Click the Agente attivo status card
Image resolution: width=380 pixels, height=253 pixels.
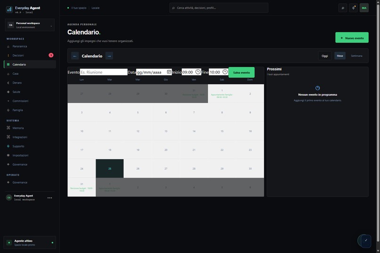pos(30,243)
